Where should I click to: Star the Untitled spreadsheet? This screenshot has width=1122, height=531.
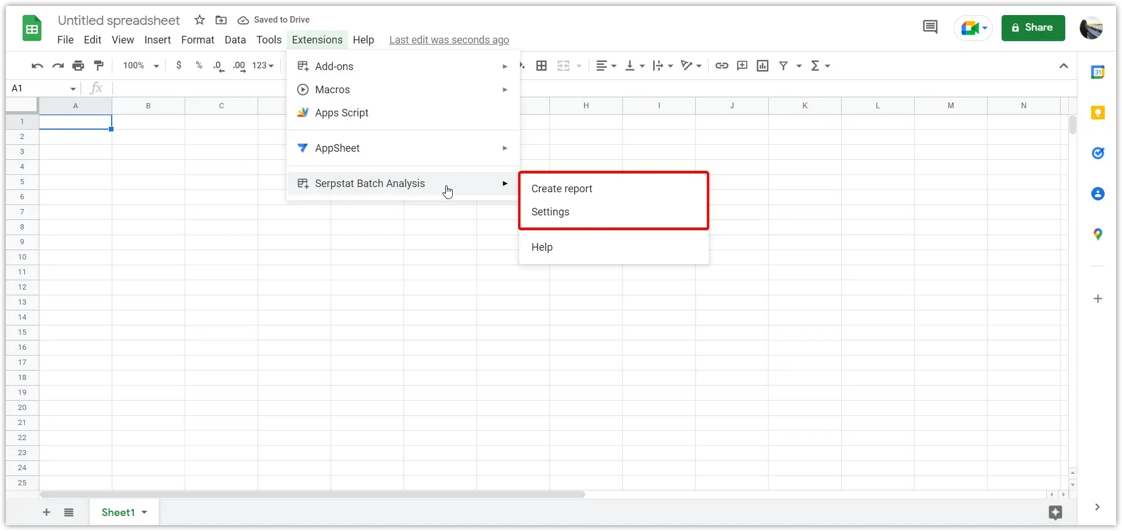(200, 20)
